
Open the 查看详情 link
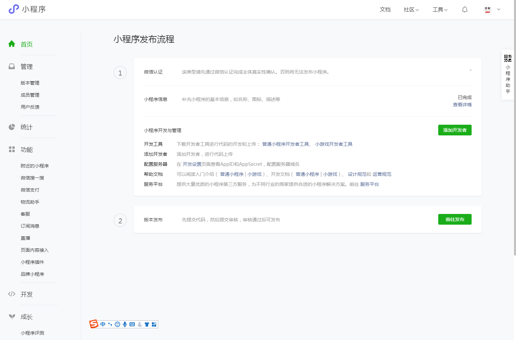coord(462,105)
